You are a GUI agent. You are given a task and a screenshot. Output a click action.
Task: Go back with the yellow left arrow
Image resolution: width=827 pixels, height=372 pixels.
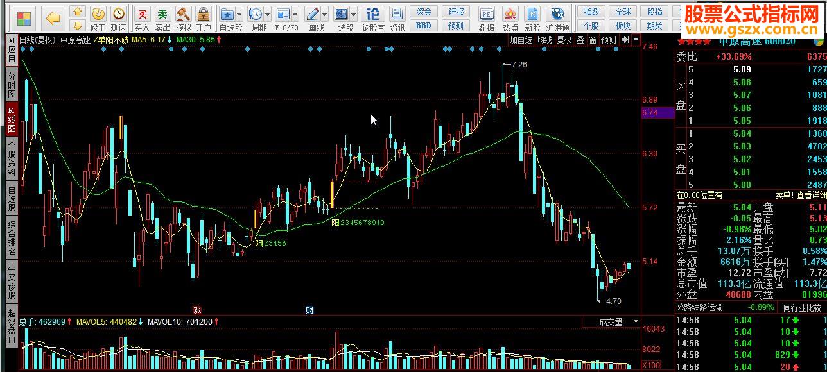click(x=53, y=18)
